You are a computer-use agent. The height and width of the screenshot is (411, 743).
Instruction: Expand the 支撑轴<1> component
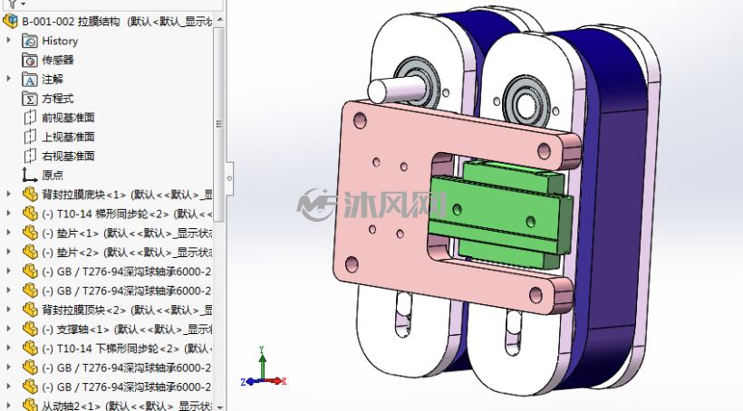coord(8,330)
